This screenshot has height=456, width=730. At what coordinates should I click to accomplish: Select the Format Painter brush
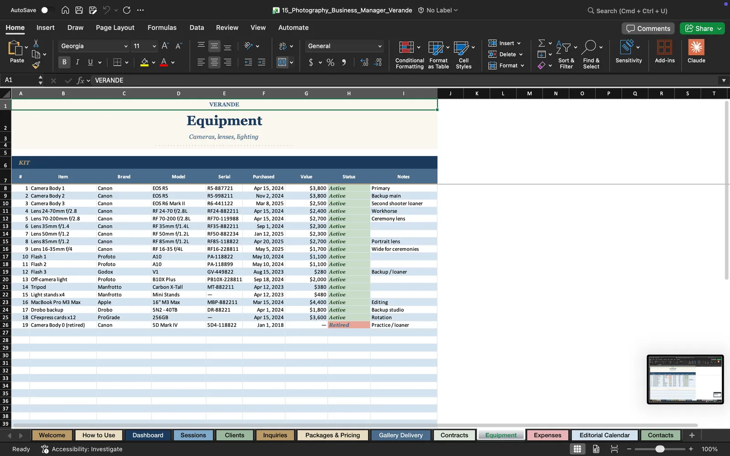pyautogui.click(x=36, y=65)
